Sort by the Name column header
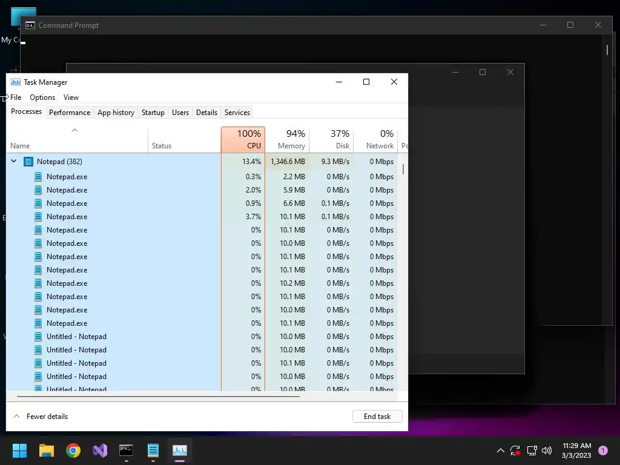The height and width of the screenshot is (465, 620). click(x=77, y=140)
